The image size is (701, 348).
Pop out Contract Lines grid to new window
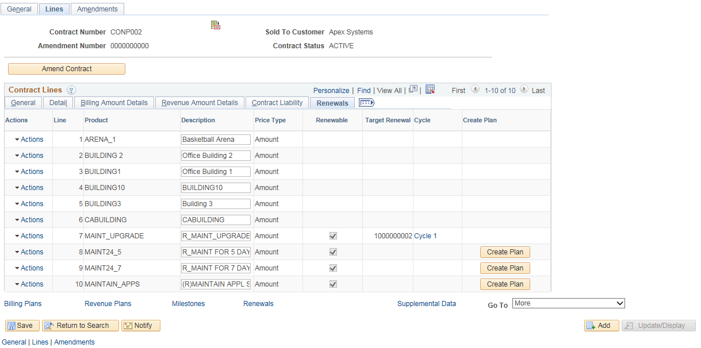pyautogui.click(x=412, y=90)
